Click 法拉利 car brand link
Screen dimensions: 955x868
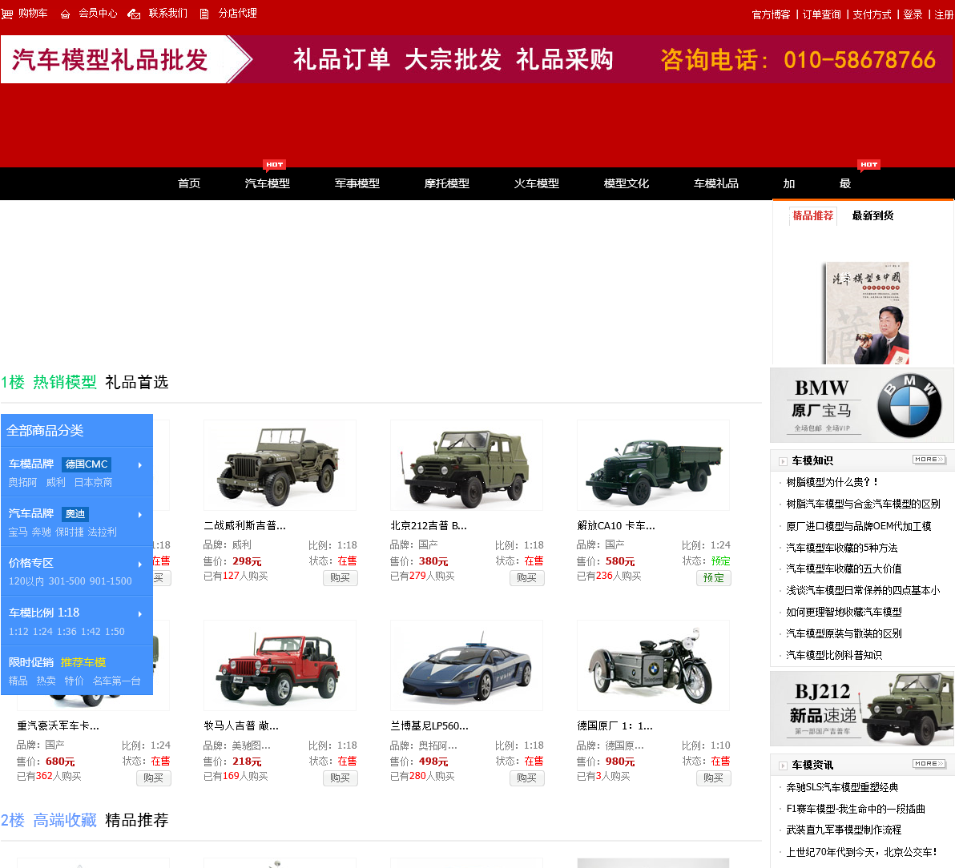[103, 532]
